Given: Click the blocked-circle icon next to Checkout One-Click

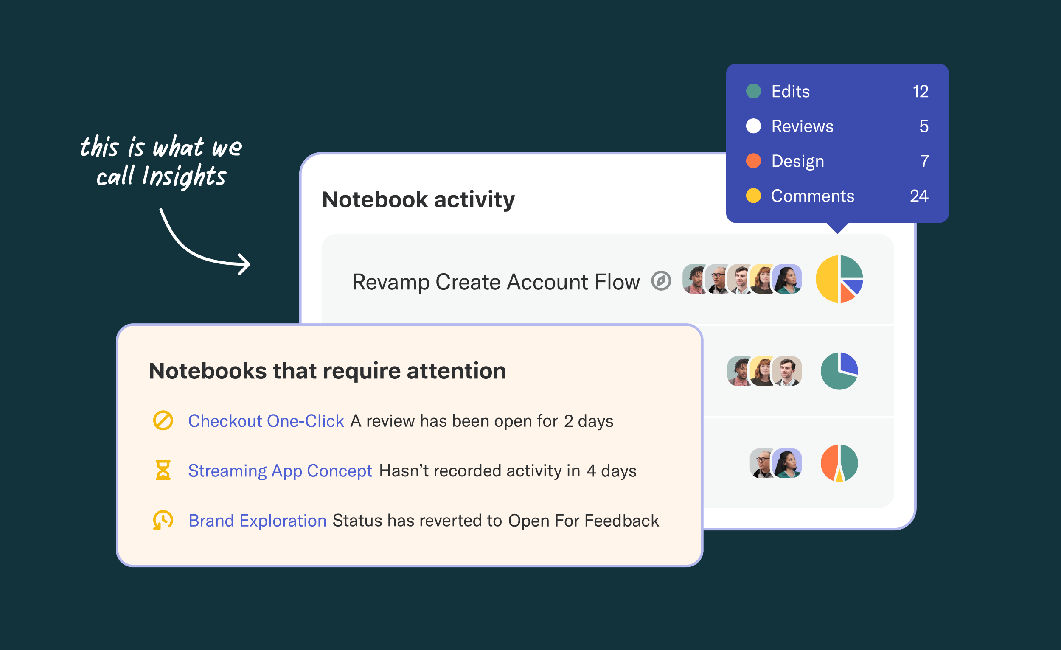Looking at the screenshot, I should [x=163, y=420].
